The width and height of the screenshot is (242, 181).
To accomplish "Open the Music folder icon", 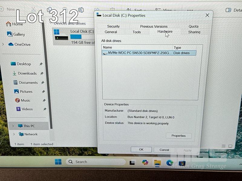I will [17, 100].
